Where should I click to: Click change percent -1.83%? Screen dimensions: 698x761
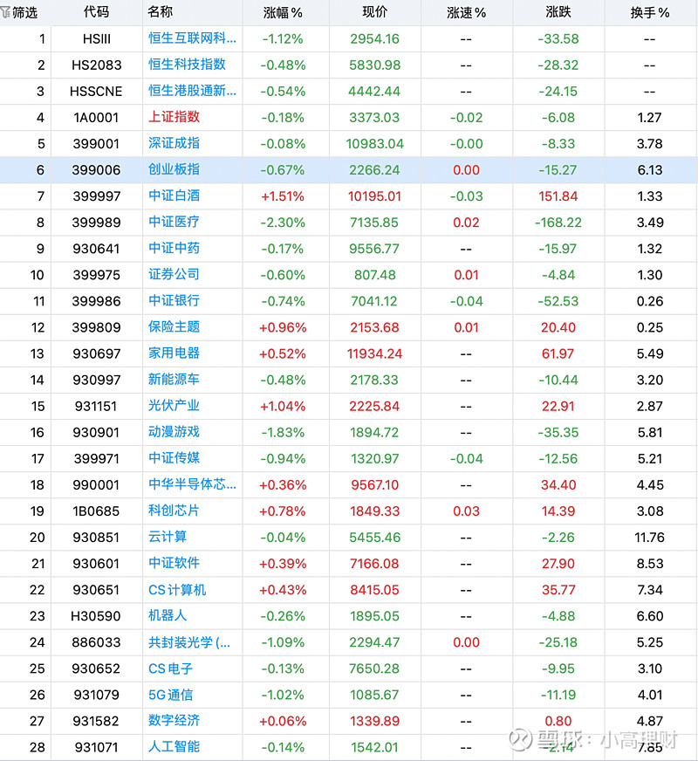tap(283, 433)
